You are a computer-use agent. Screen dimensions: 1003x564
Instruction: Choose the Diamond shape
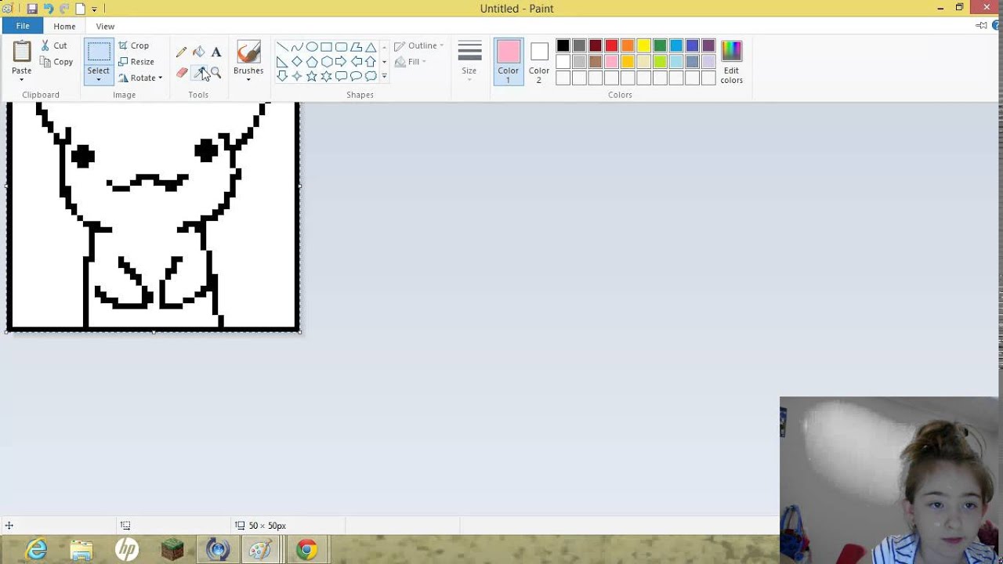click(x=297, y=62)
